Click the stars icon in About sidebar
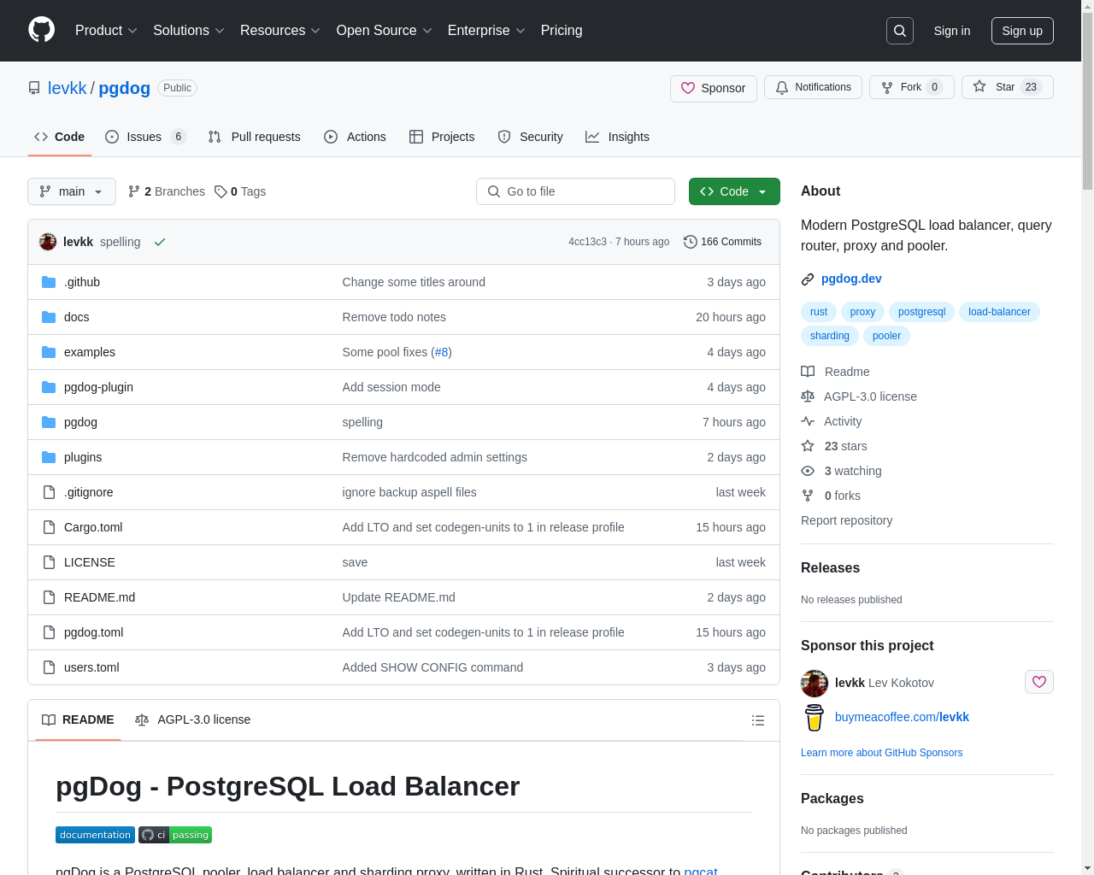 (x=808, y=446)
